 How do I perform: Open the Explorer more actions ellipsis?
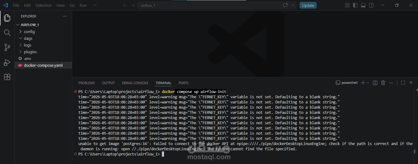[x=65, y=16]
